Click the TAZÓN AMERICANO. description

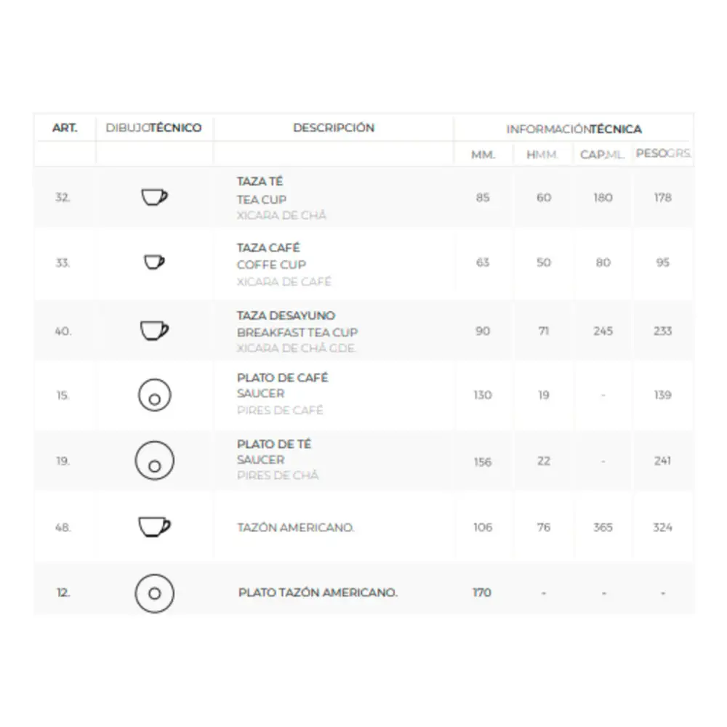[295, 528]
